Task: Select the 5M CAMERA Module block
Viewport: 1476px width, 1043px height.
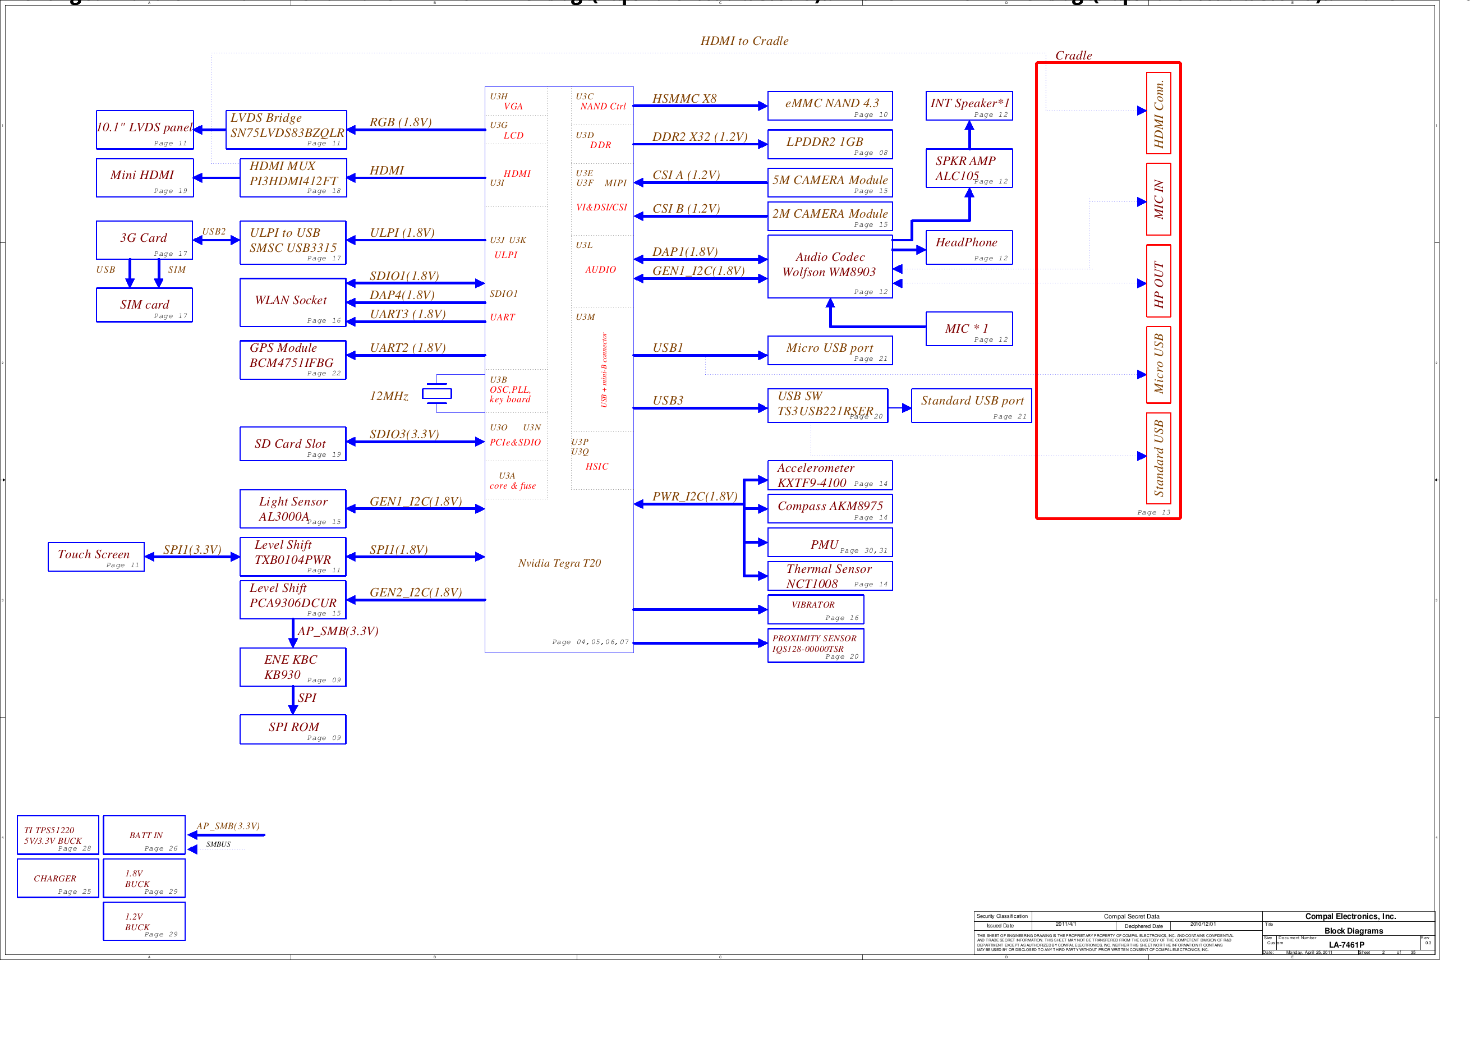Action: tap(831, 182)
